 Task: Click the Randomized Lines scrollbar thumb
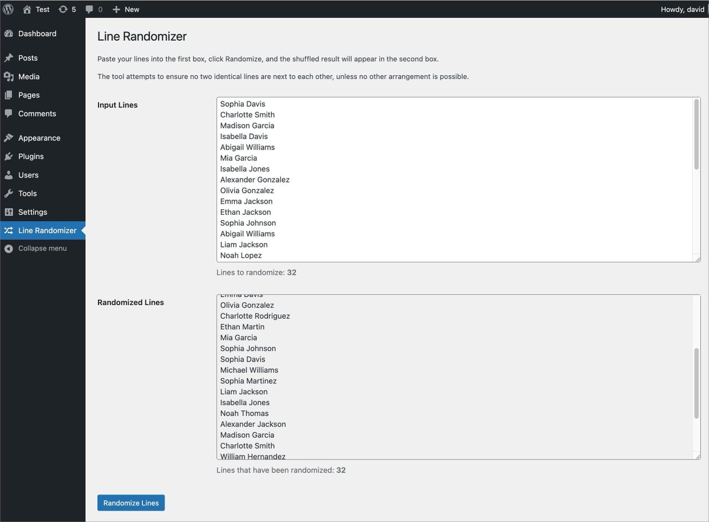[696, 383]
